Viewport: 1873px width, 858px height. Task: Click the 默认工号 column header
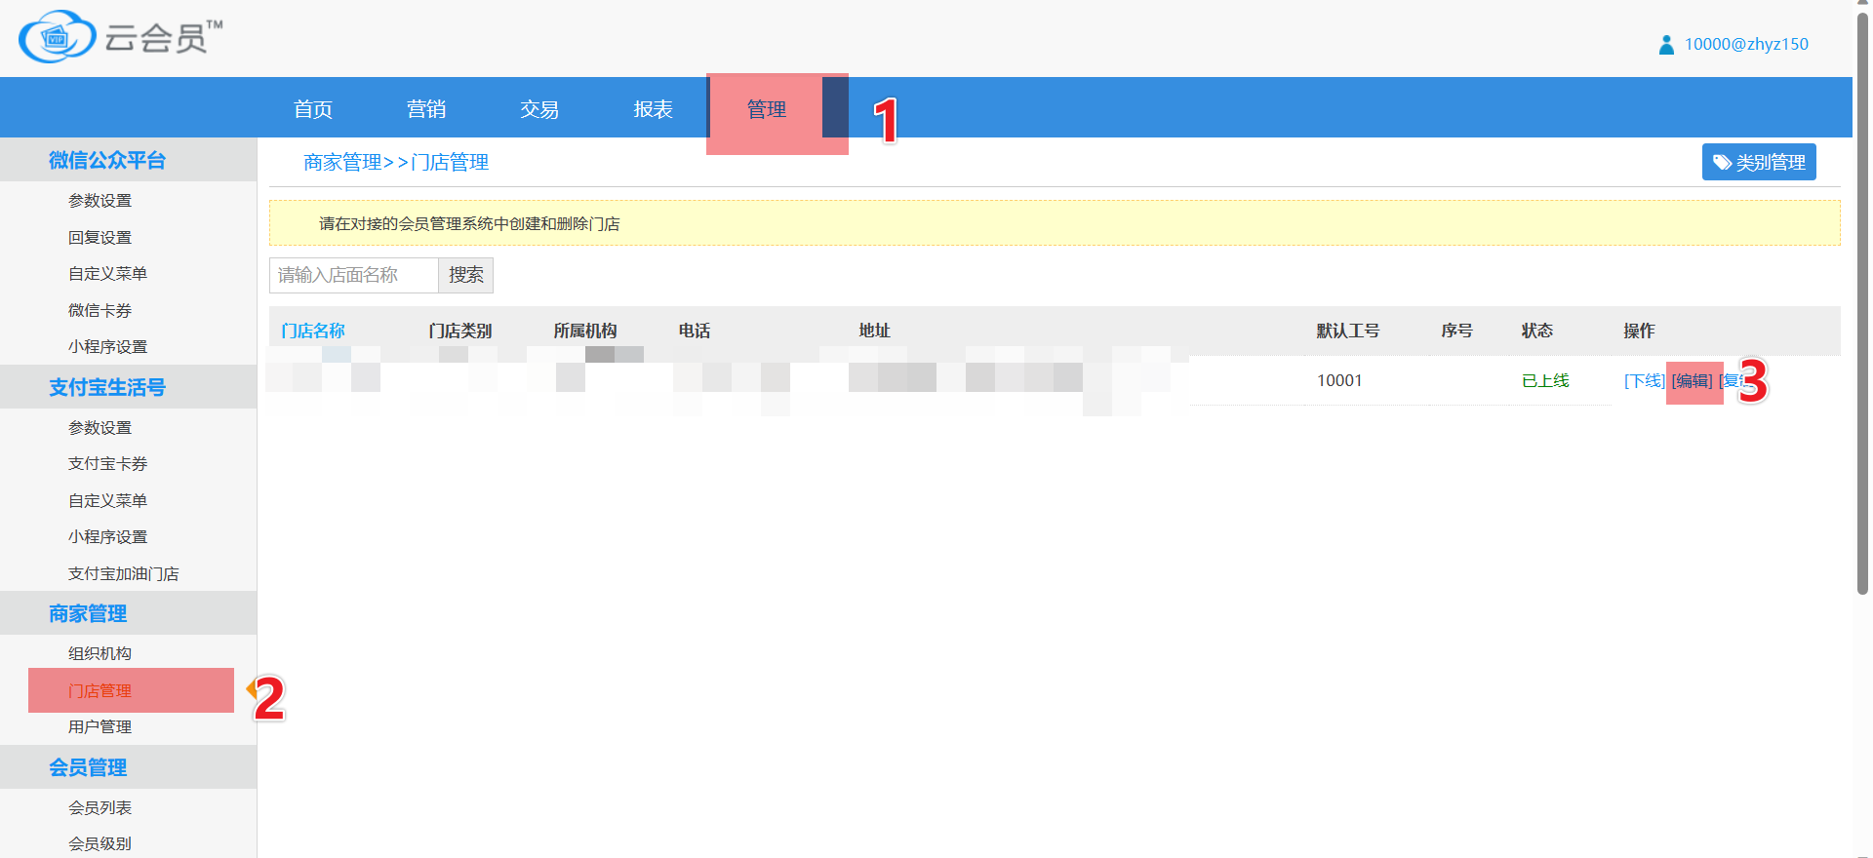coord(1348,331)
